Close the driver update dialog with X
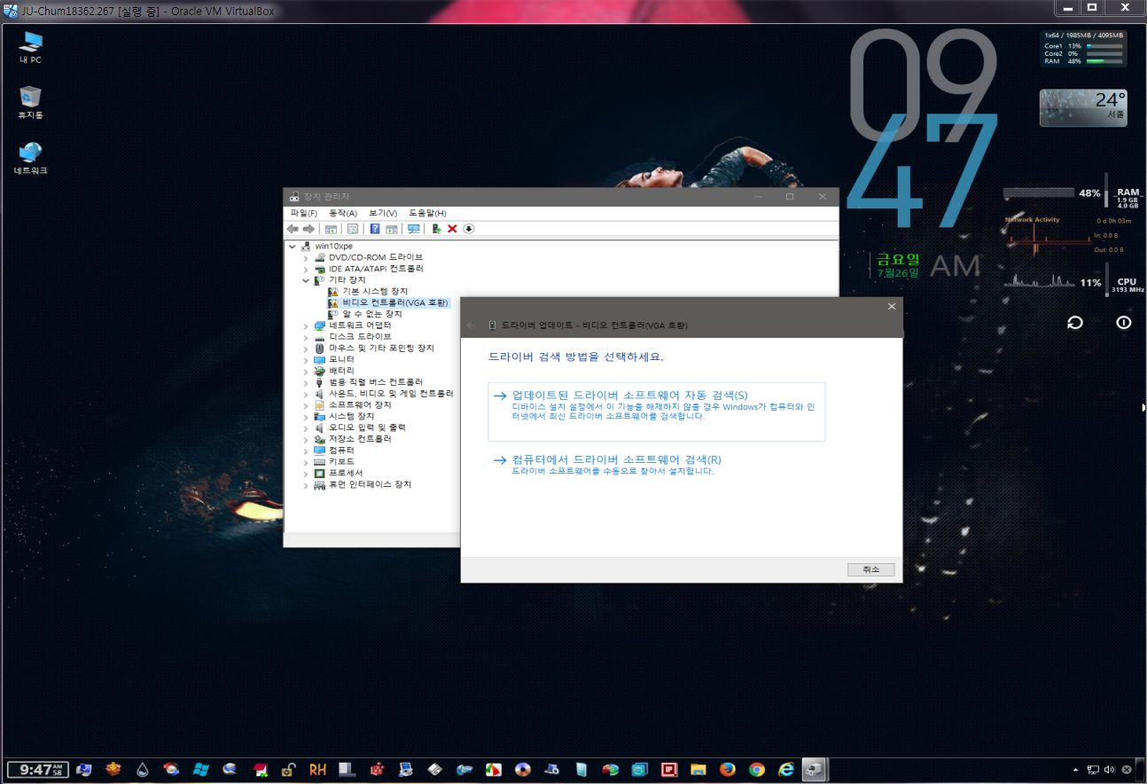 [892, 306]
